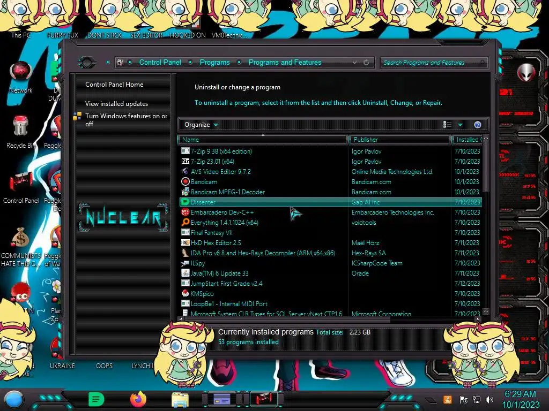The image size is (549, 411).
Task: Open Control Panel Home link
Action: click(x=114, y=84)
